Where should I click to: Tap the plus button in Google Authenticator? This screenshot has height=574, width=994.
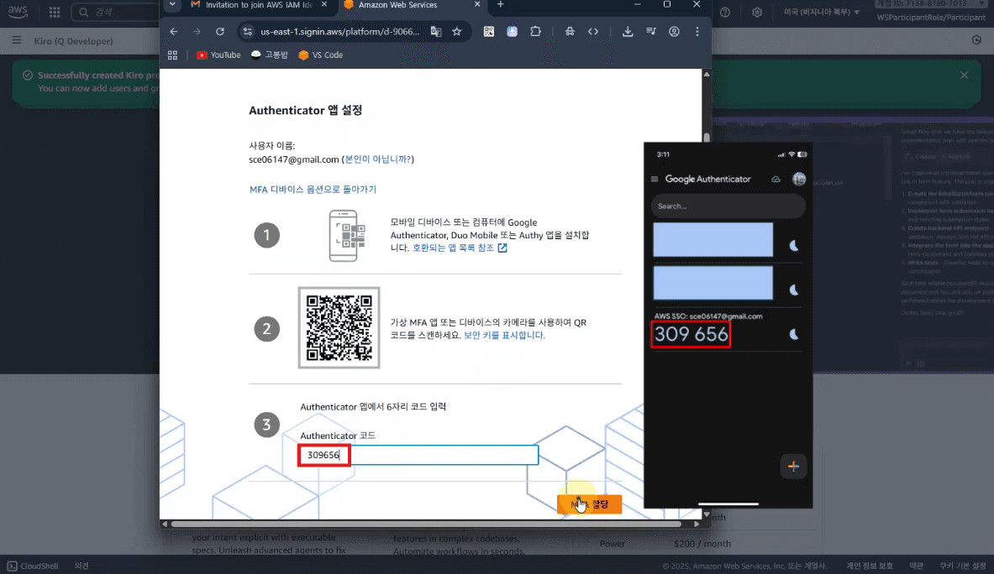point(793,466)
